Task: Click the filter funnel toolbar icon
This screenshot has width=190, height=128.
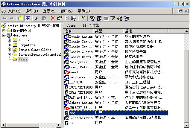Action: [x=113, y=18]
